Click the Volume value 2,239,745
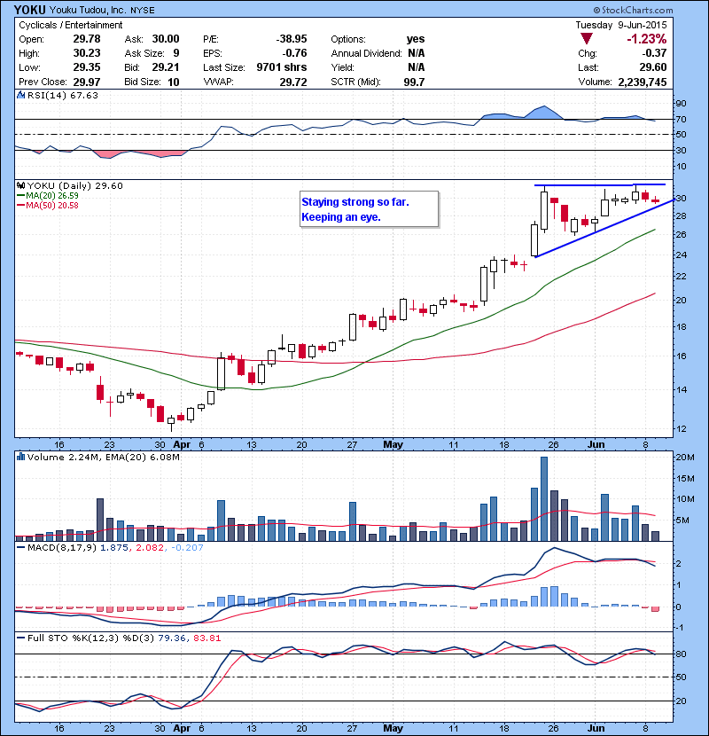 642,82
